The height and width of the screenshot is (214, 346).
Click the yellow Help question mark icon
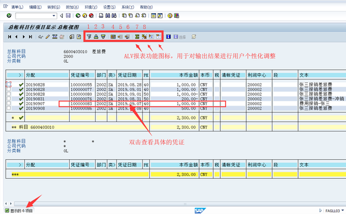[x=170, y=16]
